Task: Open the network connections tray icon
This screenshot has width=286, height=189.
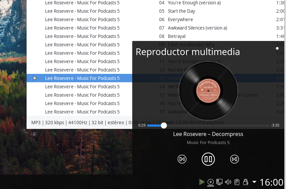Action: point(219,182)
